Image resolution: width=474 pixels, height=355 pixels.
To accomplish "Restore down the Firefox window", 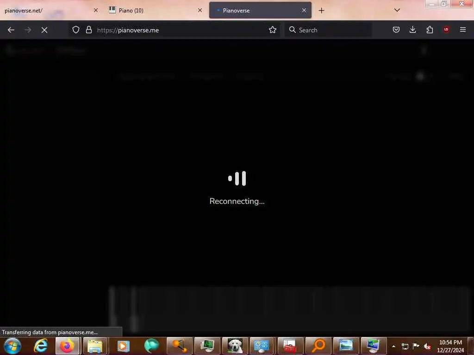I will (444, 4).
